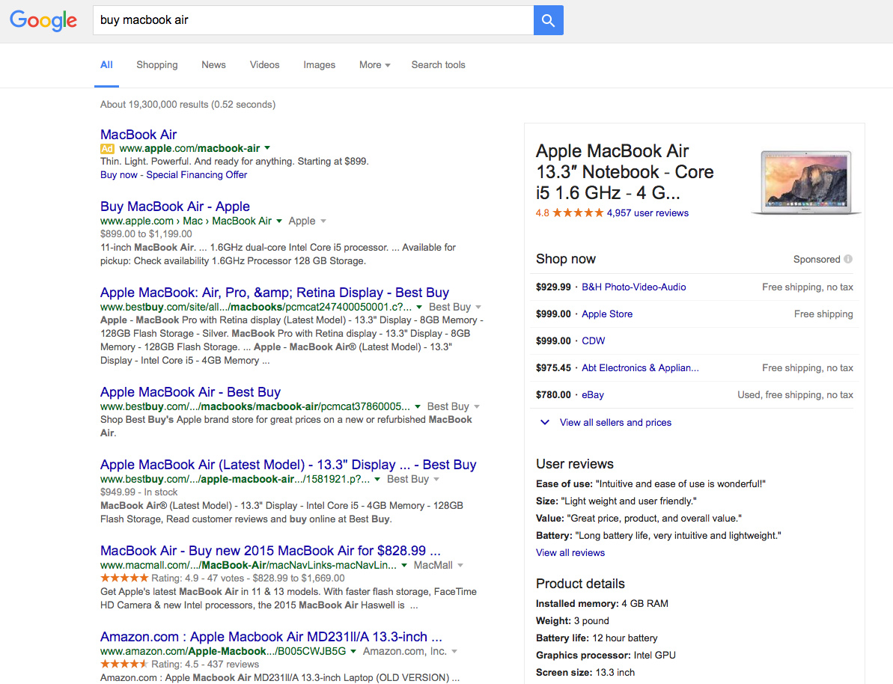Open dropdown arrow after bestbuy pcmcat247400050001 URL
893x684 pixels.
(x=419, y=307)
